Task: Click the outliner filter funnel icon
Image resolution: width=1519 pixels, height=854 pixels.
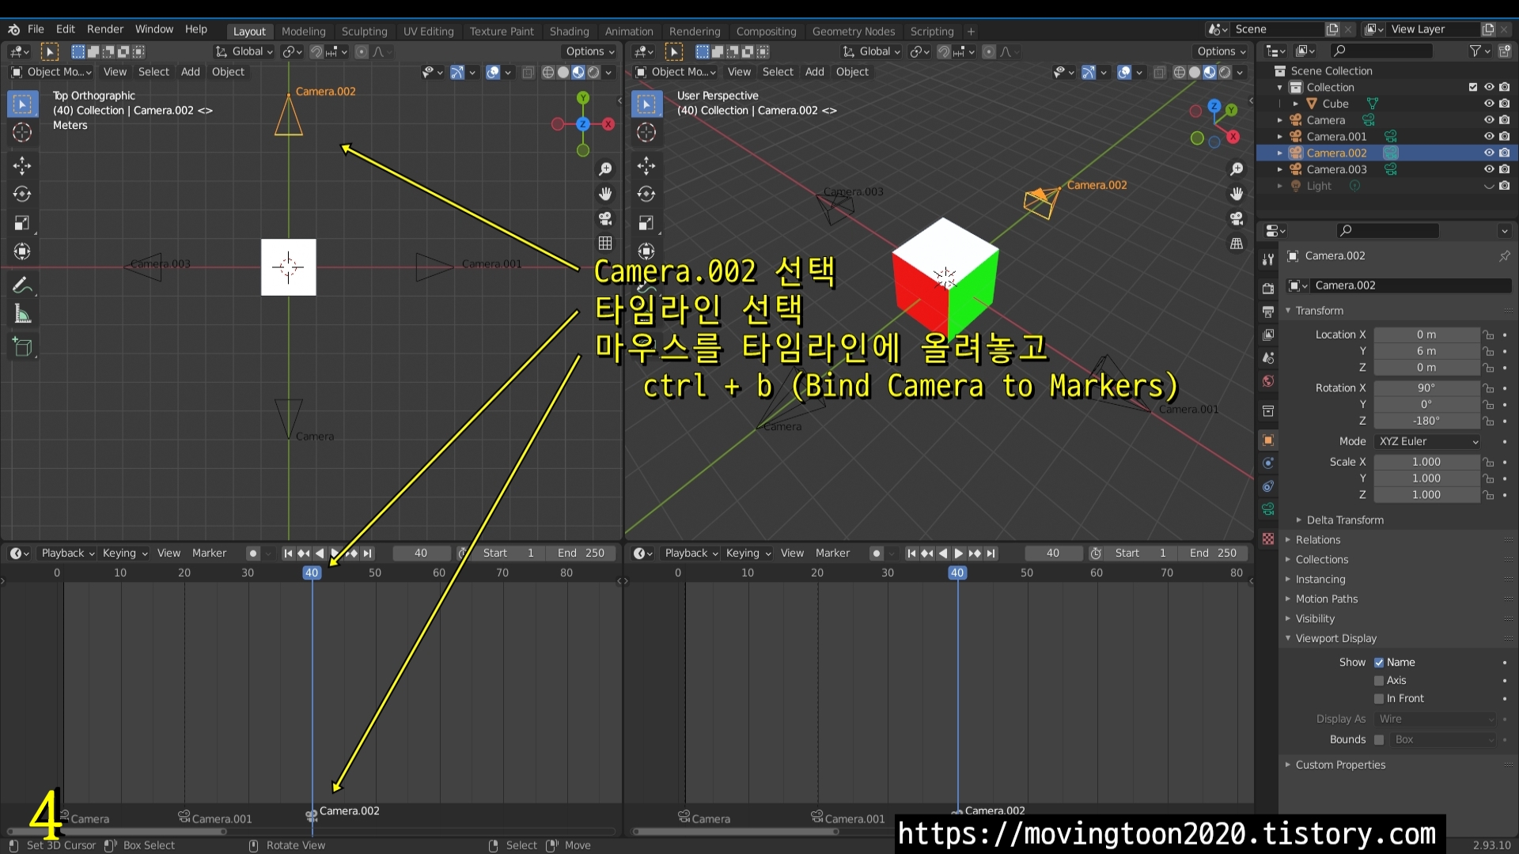Action: click(x=1475, y=51)
